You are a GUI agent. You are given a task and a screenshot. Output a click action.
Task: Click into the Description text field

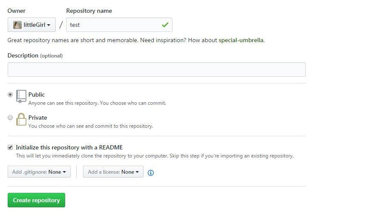[156, 69]
